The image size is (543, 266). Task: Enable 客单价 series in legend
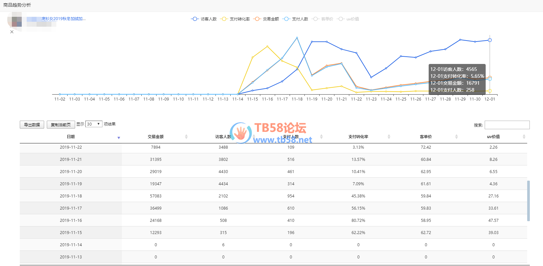(323, 19)
